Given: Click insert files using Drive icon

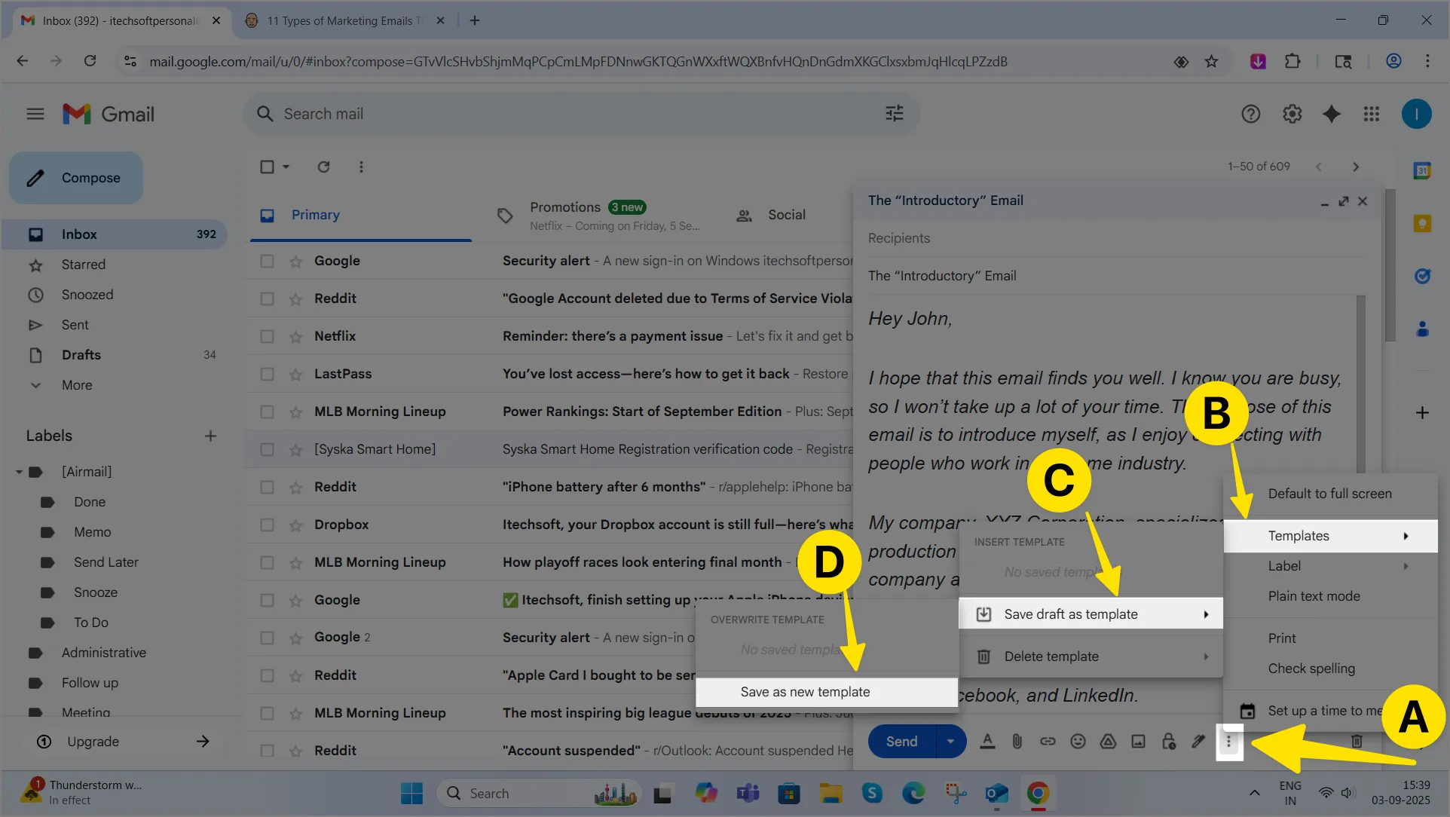Looking at the screenshot, I should click(1108, 742).
